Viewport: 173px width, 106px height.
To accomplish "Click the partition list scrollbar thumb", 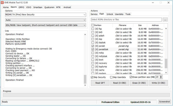I will tap(166, 63).
